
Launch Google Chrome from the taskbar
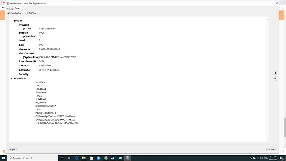point(106,158)
